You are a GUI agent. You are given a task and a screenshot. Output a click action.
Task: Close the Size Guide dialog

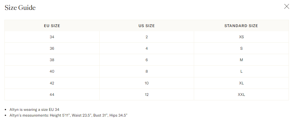tap(286, 6)
